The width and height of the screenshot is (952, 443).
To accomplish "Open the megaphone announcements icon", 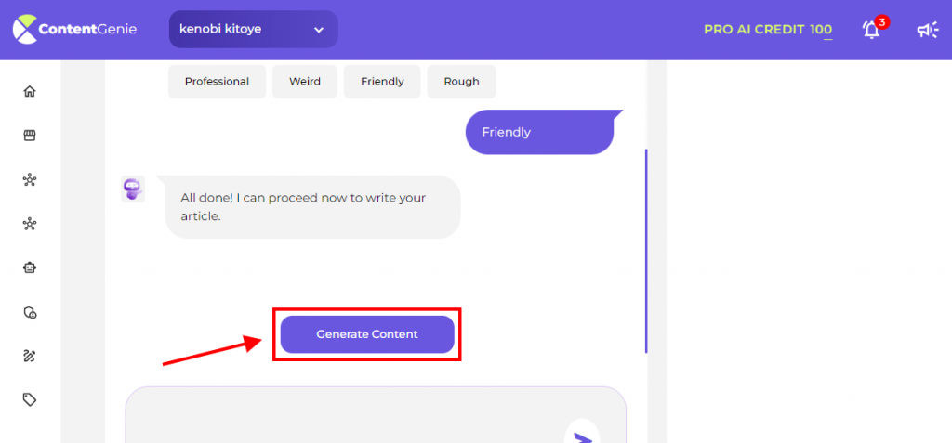I will (927, 30).
